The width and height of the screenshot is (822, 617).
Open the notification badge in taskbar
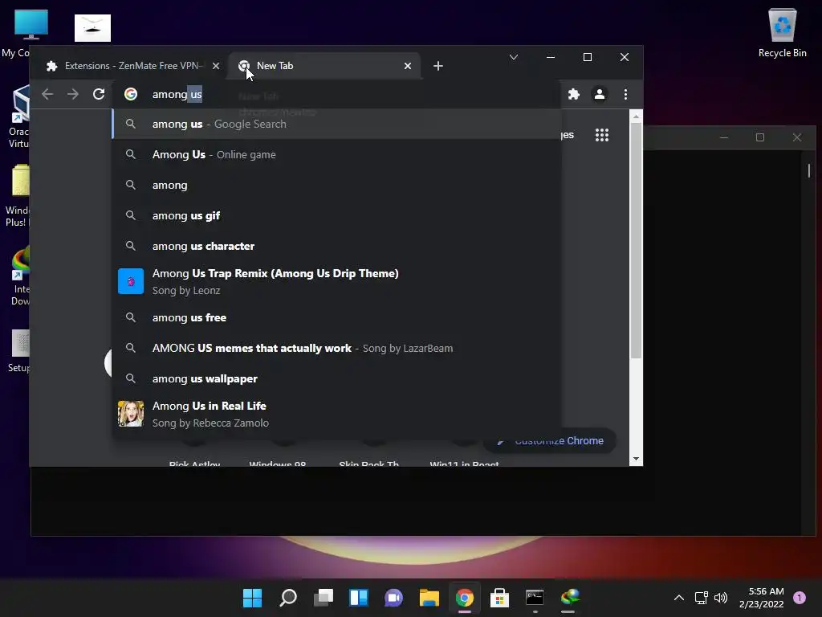pos(800,598)
